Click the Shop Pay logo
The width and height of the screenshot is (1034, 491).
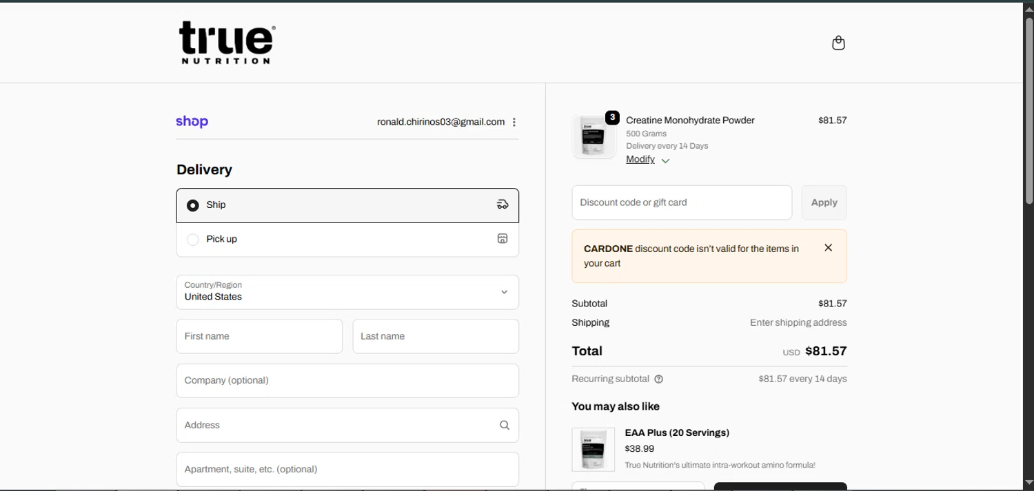coord(192,122)
